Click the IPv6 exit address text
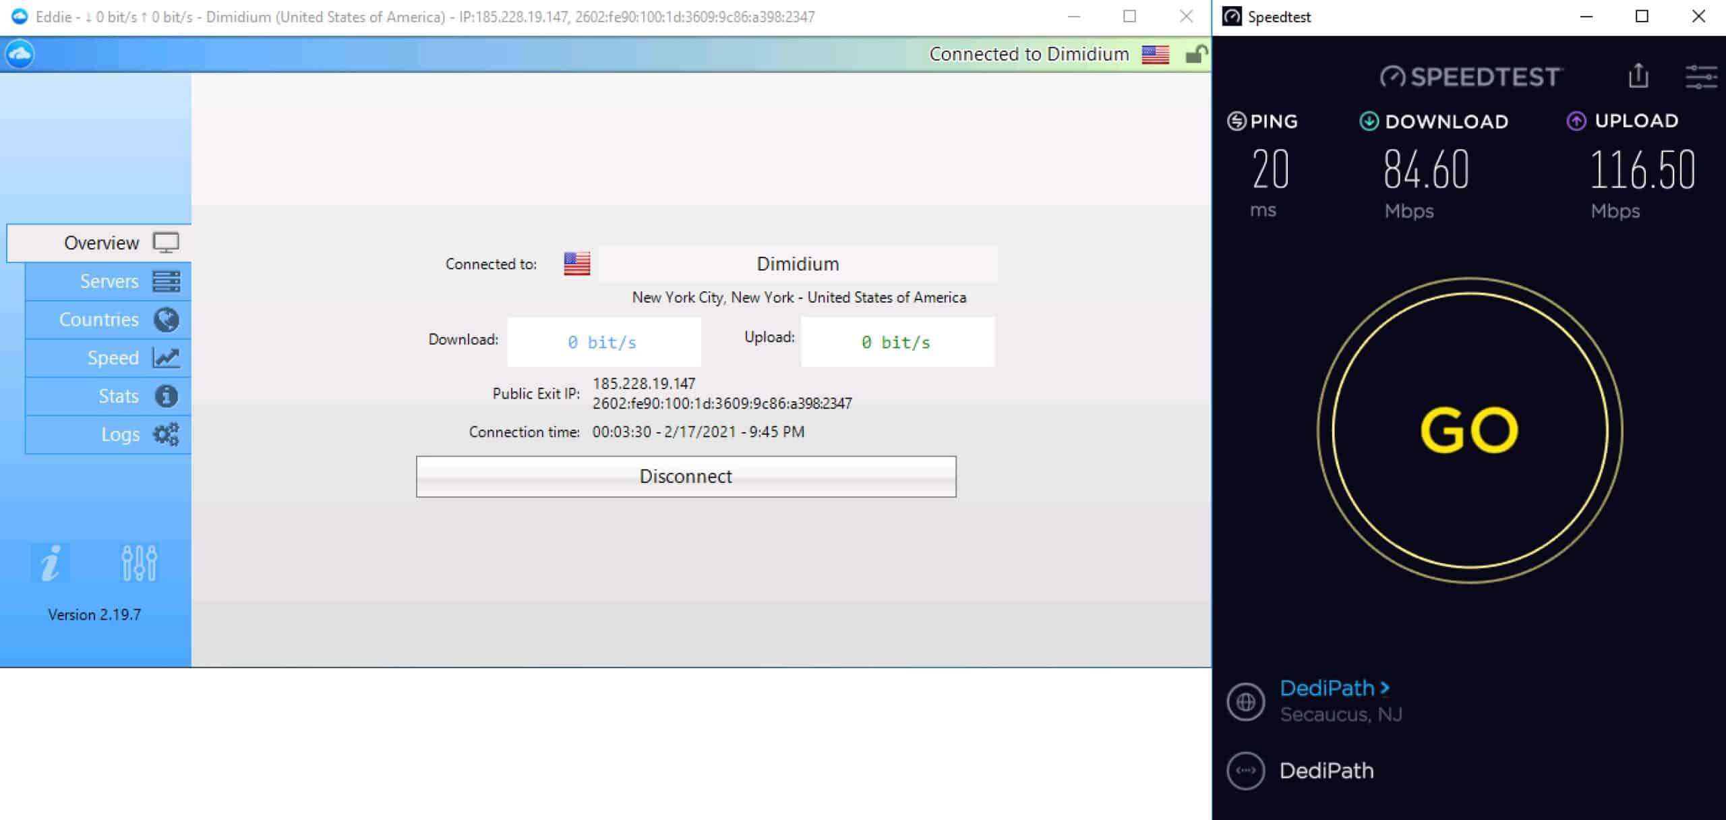The width and height of the screenshot is (1726, 820). tap(722, 403)
